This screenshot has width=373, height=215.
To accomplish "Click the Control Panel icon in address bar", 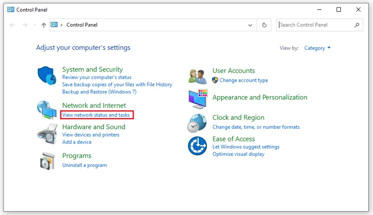I will tap(54, 25).
